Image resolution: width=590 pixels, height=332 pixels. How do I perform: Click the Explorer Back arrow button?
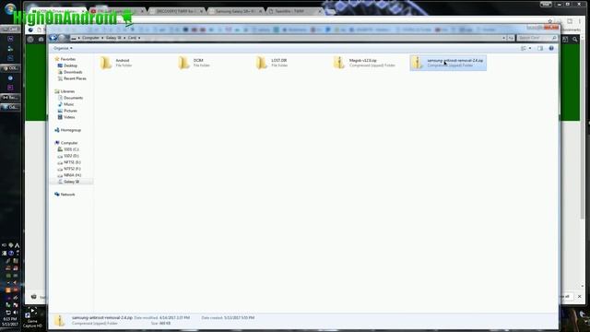[x=53, y=38]
